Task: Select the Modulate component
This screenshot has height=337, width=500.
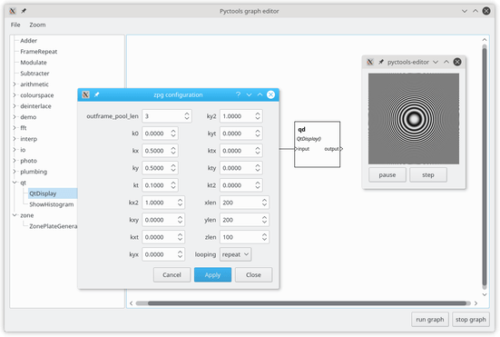Action: (x=34, y=63)
